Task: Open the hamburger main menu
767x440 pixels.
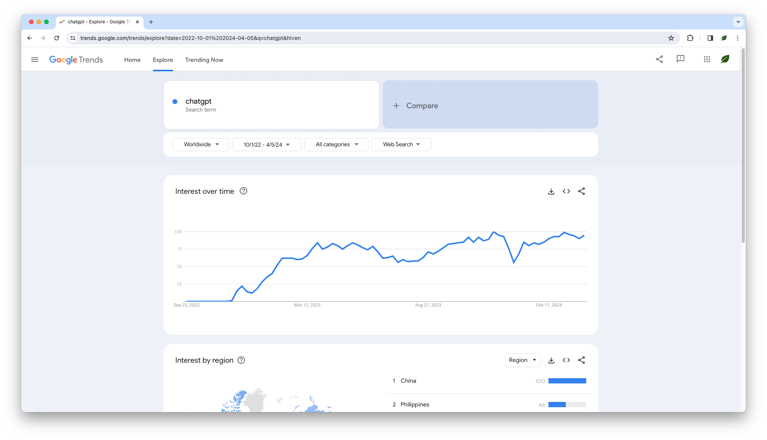Action: coord(35,60)
